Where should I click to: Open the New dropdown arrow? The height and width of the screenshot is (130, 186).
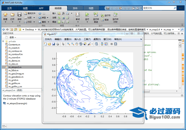click(x=5, y=22)
